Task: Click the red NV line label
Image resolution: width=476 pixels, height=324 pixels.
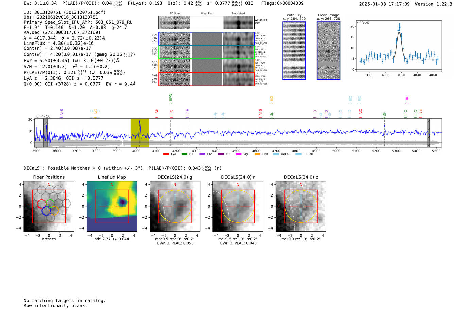Action: coord(156,114)
